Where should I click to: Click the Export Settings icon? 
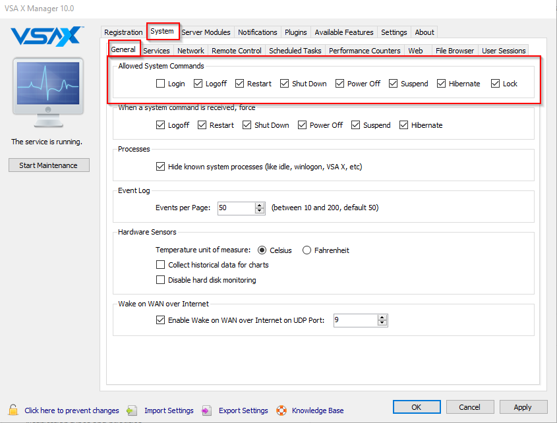[206, 410]
